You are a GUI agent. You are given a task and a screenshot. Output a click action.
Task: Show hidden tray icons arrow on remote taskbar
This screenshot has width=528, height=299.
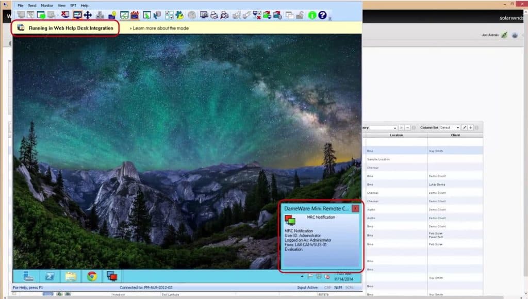coord(302,276)
